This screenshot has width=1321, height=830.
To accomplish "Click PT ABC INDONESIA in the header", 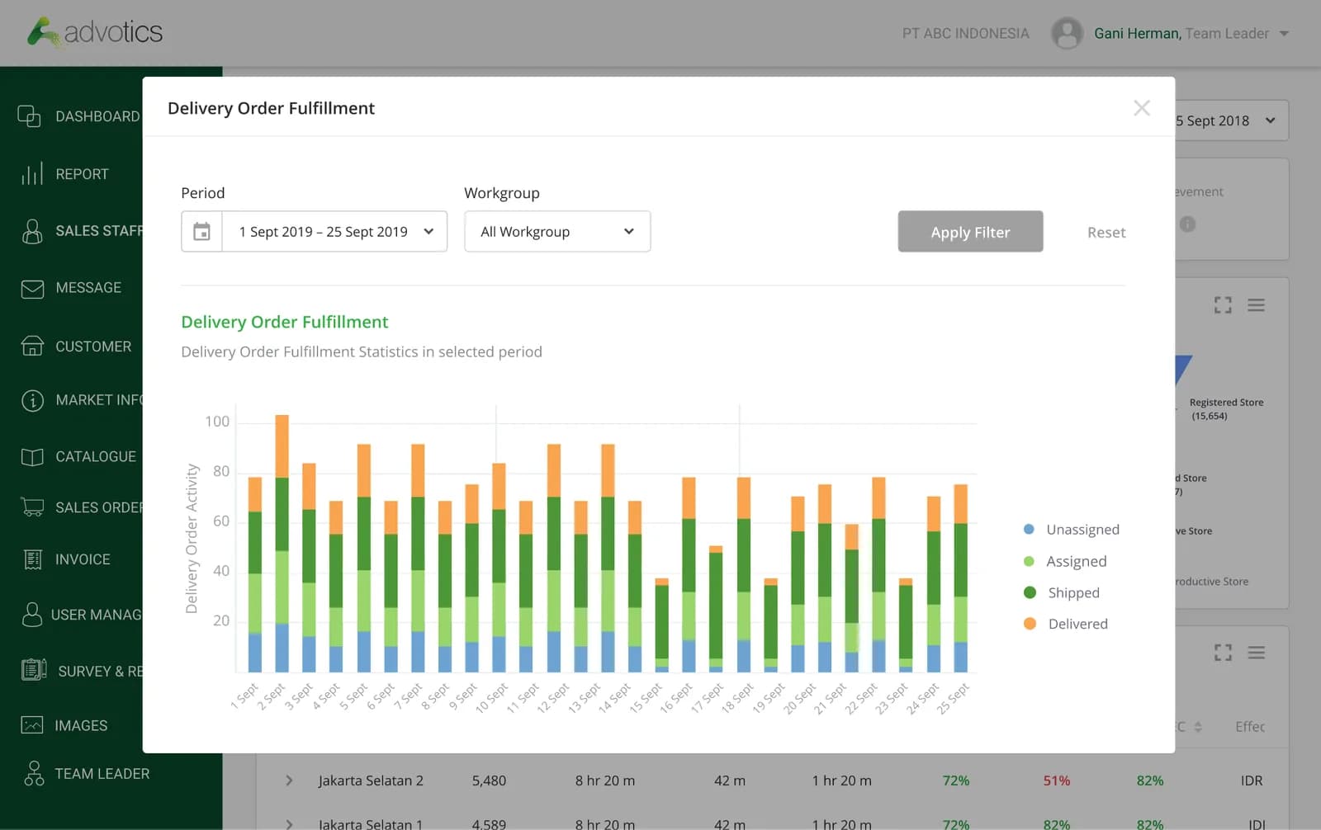I will coord(965,34).
